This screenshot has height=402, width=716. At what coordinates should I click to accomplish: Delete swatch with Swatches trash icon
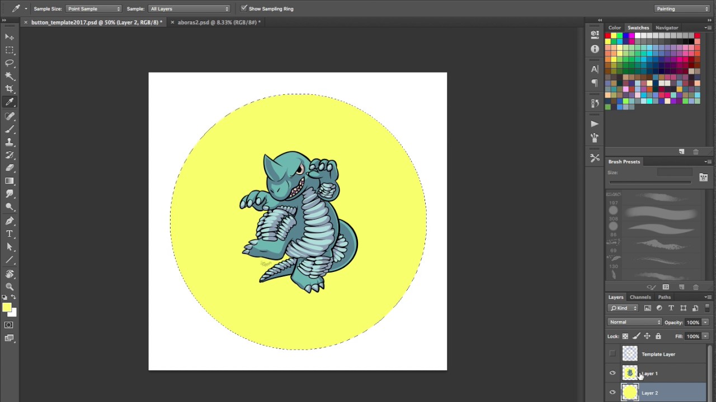(696, 151)
